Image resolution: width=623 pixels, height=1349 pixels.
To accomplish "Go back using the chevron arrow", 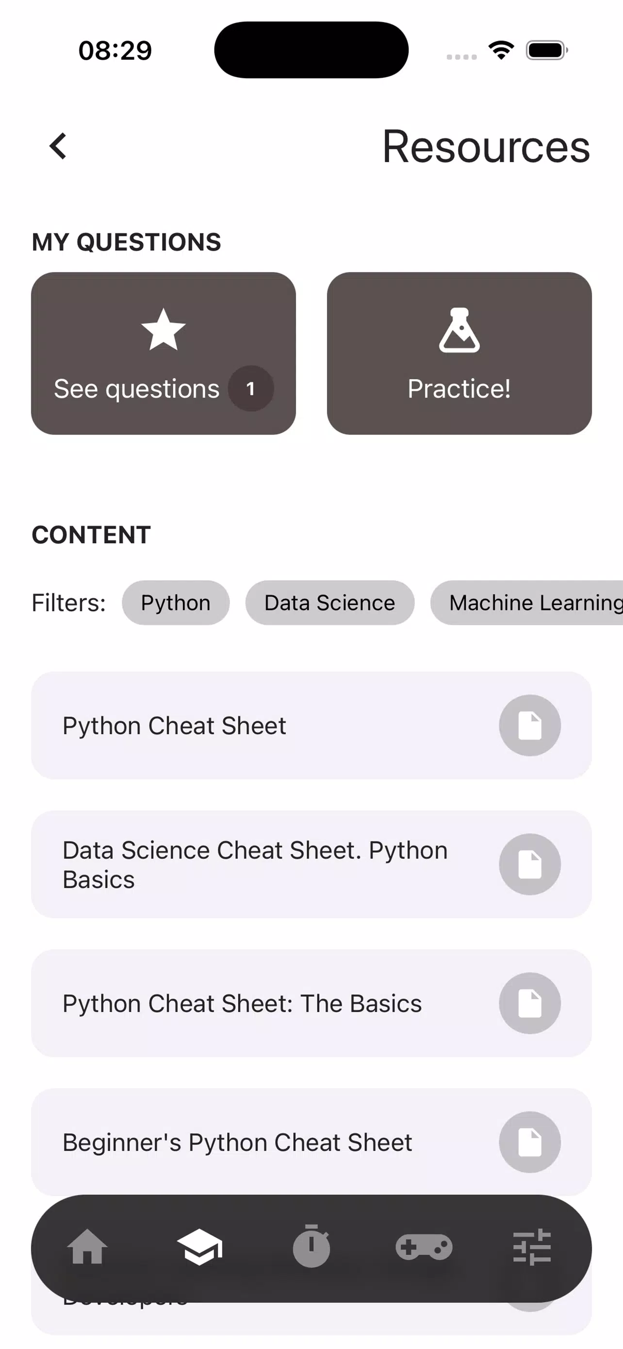I will pyautogui.click(x=58, y=146).
